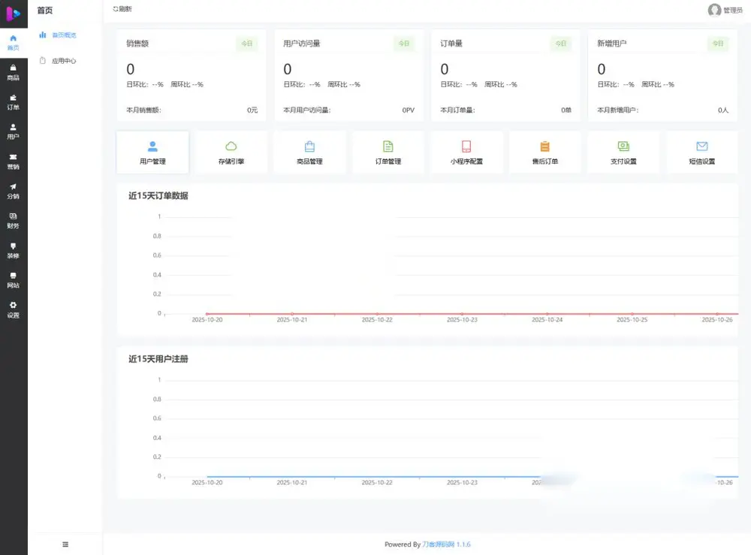Follow the link after Powered By
The image size is (751, 555).
point(446,544)
